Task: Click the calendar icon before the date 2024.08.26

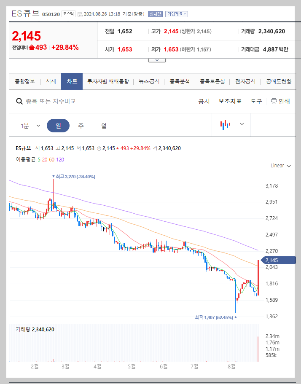Action: click(79, 13)
